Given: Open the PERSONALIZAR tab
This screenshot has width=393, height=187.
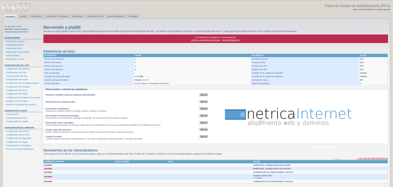Looking at the screenshot, I should point(95,17).
